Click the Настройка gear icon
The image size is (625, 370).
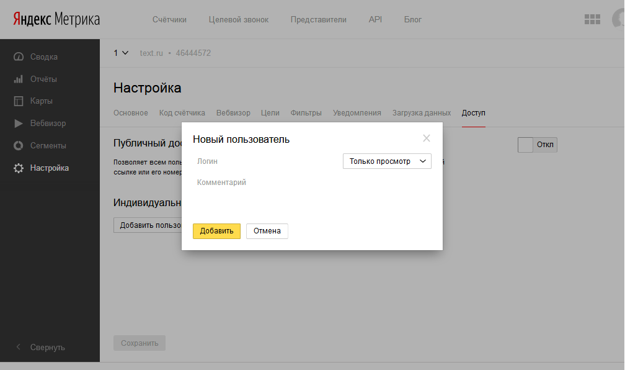coord(19,168)
